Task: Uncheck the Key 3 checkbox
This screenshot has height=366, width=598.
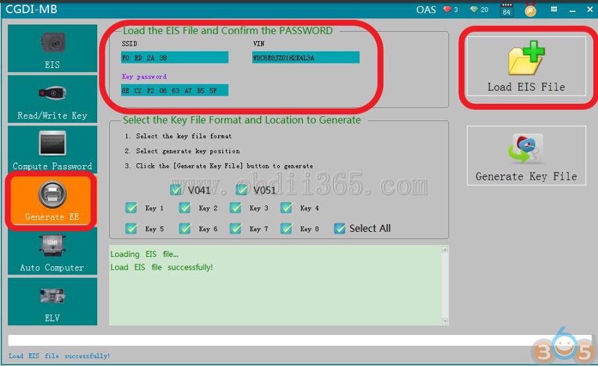Action: tap(235, 207)
